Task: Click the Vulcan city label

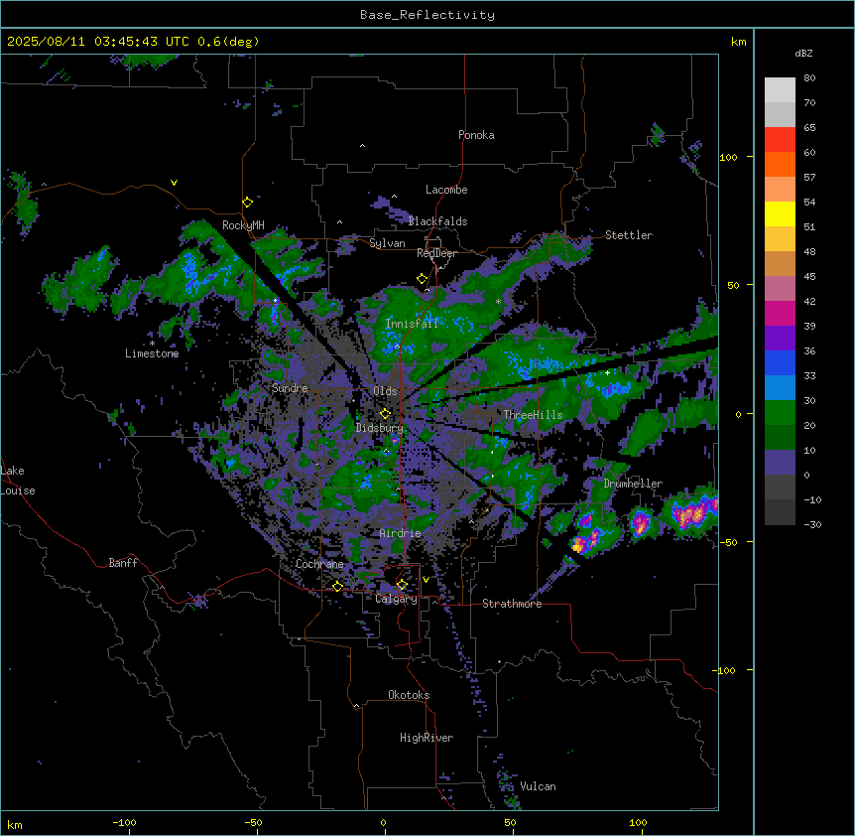Action: pyautogui.click(x=539, y=786)
